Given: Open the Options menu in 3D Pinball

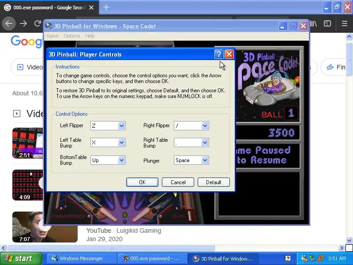Looking at the screenshot, I should tap(72, 36).
